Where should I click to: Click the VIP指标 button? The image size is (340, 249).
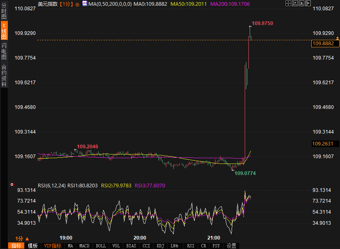[53, 246]
